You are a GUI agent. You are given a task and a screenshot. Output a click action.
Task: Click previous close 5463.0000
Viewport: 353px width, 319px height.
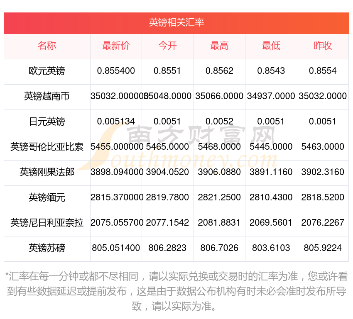[323, 147]
